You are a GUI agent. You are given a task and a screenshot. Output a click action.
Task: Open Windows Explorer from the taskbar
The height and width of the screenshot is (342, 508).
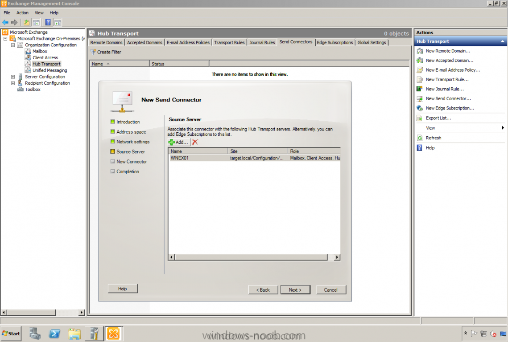74,334
